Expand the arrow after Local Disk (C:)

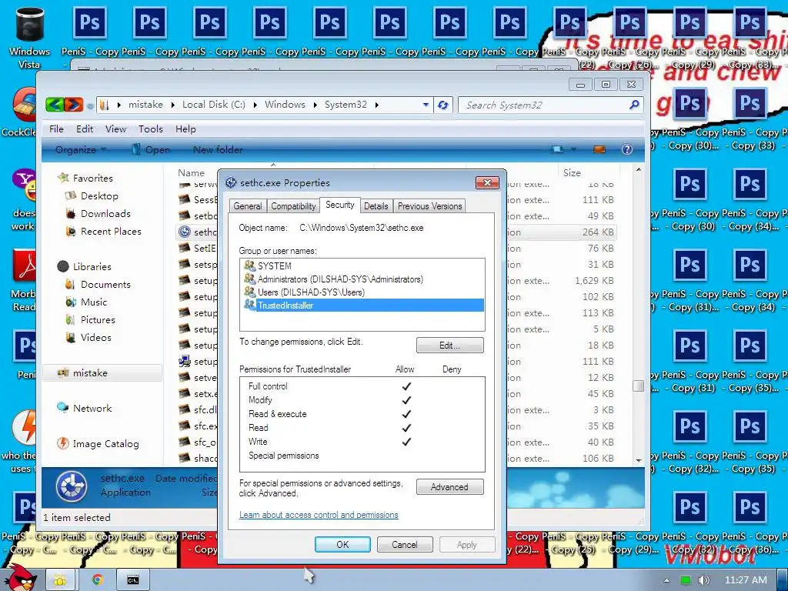click(255, 105)
